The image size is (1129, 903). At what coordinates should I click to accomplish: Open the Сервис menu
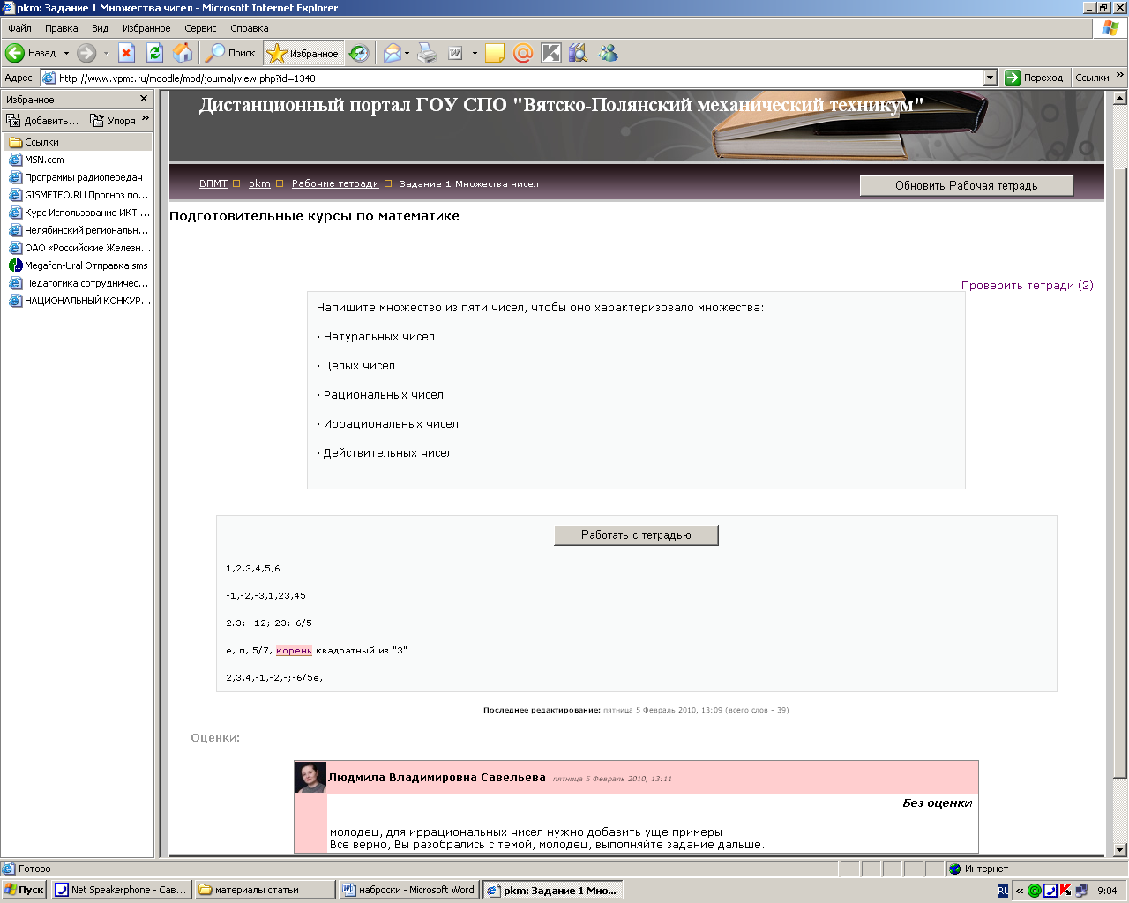pyautogui.click(x=200, y=28)
